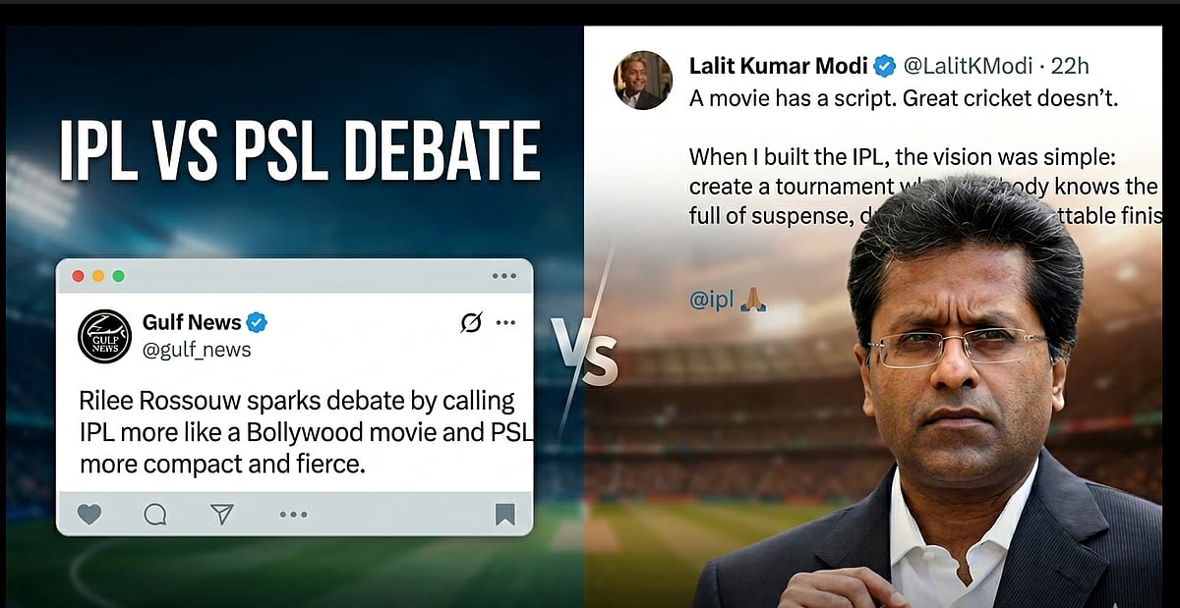
Task: Click the @ipl mention
Action: click(x=711, y=301)
